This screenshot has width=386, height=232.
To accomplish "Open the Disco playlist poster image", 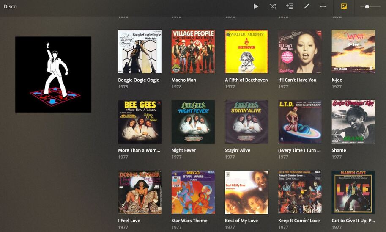I will click(x=53, y=75).
